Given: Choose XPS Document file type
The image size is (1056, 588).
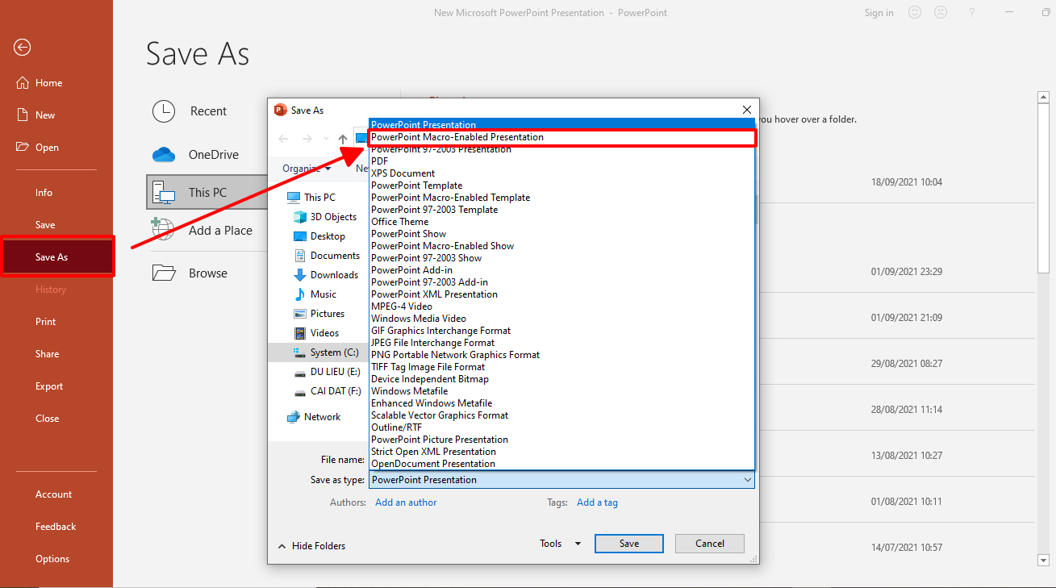Looking at the screenshot, I should point(562,173).
